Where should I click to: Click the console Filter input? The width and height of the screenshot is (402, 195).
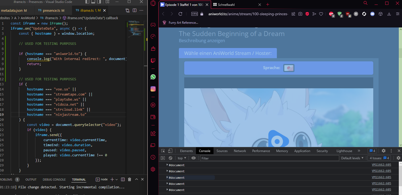[269, 158]
